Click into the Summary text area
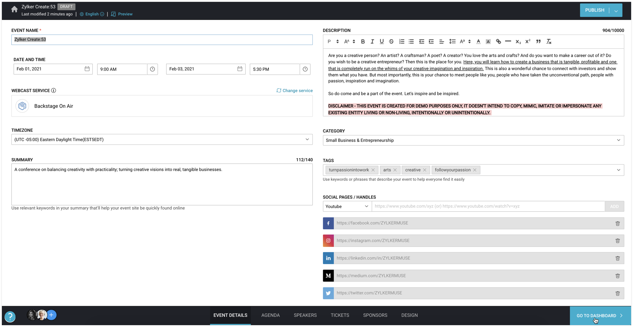Image resolution: width=633 pixels, height=327 pixels. point(162,184)
